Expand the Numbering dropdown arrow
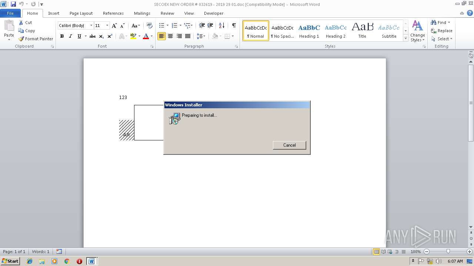Viewport: 474px width, 266px height. tap(180, 25)
